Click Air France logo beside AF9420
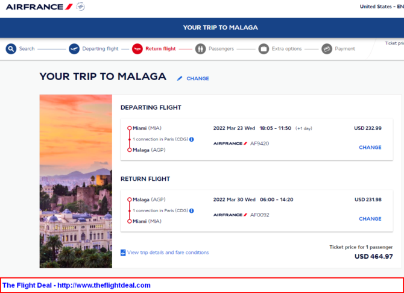Screen dimensions: 404x293 click(x=230, y=143)
